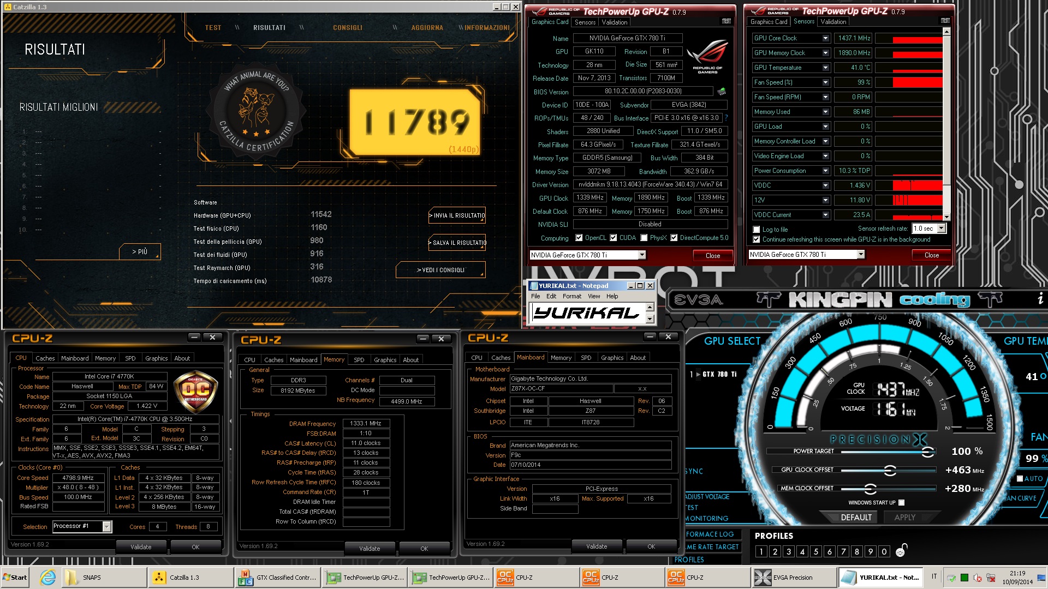The image size is (1048, 589).
Task: Open SPD tab in CPU-Z Memory window
Action: (359, 360)
